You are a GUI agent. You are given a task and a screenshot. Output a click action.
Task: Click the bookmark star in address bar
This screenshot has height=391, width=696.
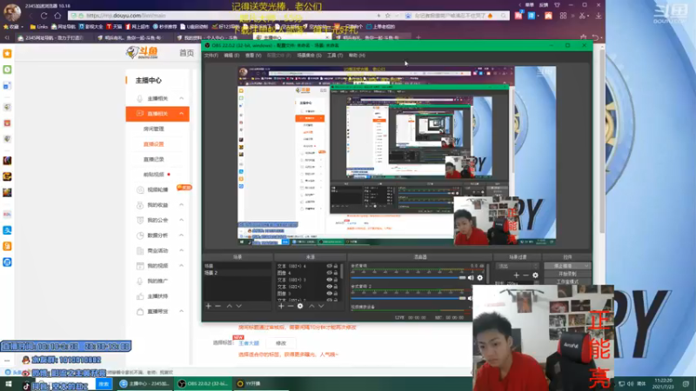pyautogui.click(x=387, y=16)
